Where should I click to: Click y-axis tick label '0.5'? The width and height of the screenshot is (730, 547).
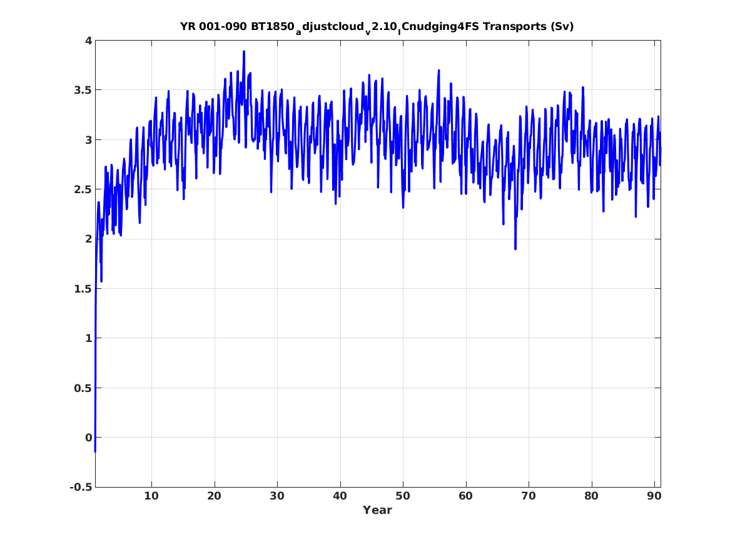[x=83, y=388]
